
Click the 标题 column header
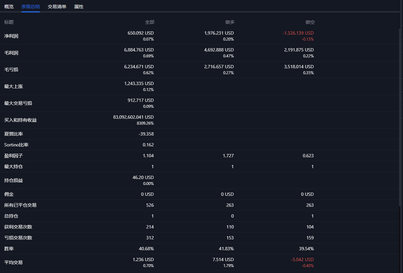click(9, 22)
